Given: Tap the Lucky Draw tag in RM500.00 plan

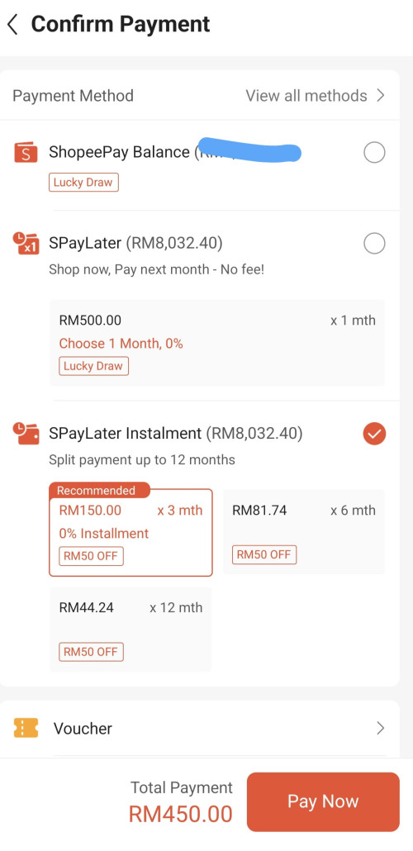Looking at the screenshot, I should pyautogui.click(x=93, y=366).
